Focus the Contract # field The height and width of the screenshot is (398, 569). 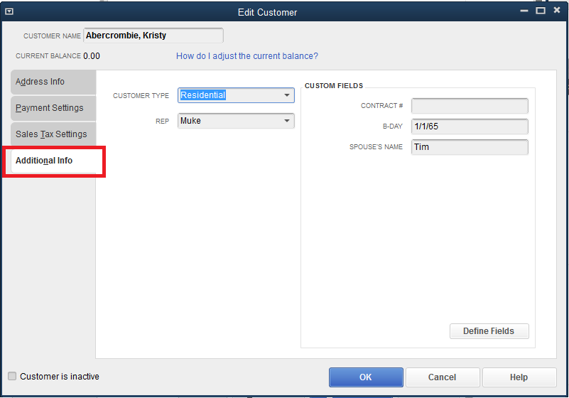[470, 106]
